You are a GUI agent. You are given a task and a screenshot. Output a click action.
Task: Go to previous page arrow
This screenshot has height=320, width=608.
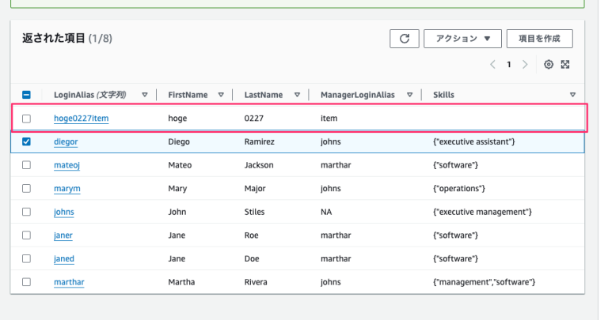coord(492,64)
